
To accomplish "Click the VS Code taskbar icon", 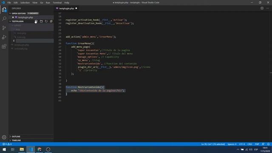I will coord(31,149).
